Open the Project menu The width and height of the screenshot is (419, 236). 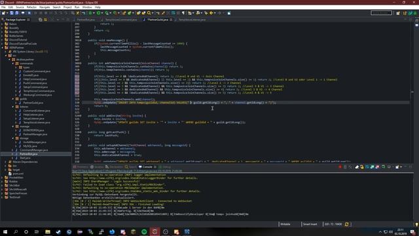click(x=67, y=7)
